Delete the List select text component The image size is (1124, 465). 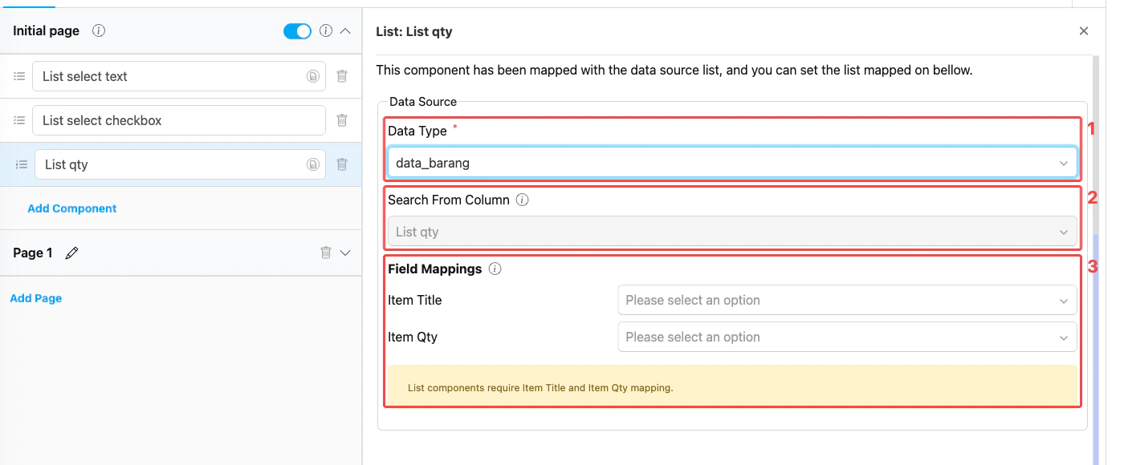pos(342,76)
